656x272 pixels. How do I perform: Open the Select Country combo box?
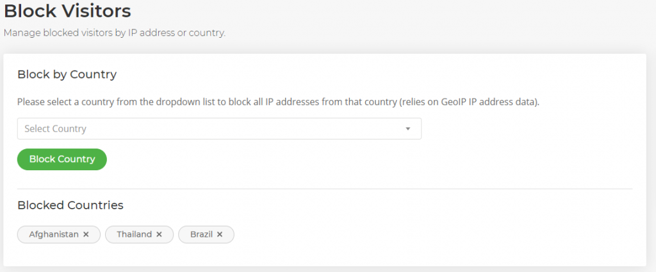pos(219,129)
